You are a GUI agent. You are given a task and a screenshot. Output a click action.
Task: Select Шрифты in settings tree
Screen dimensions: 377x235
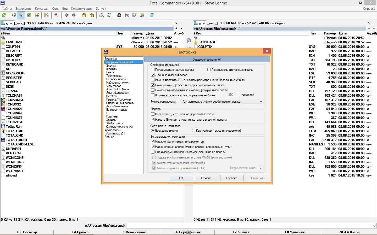112,69
